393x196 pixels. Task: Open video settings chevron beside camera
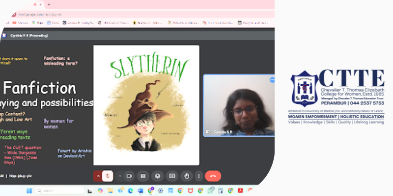pos(120,176)
